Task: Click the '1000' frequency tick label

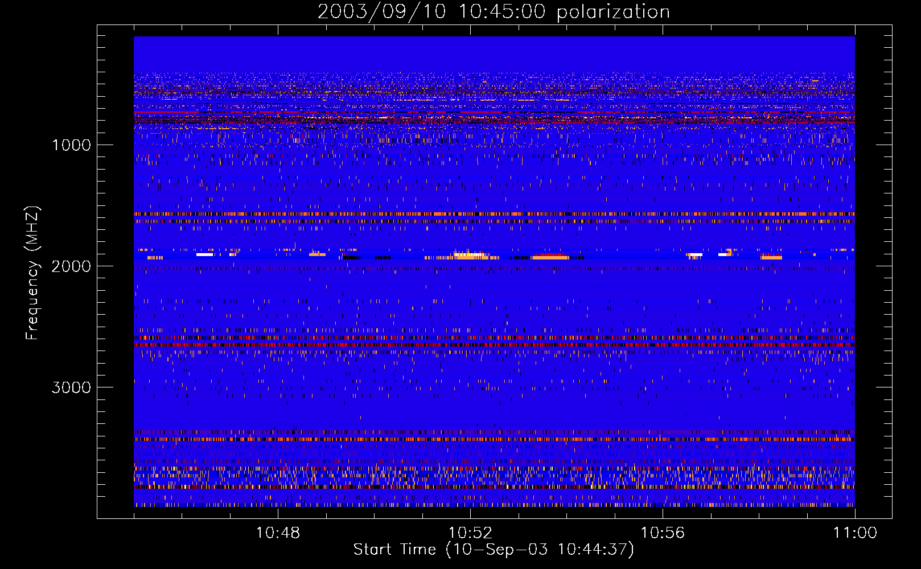Action: coord(71,145)
